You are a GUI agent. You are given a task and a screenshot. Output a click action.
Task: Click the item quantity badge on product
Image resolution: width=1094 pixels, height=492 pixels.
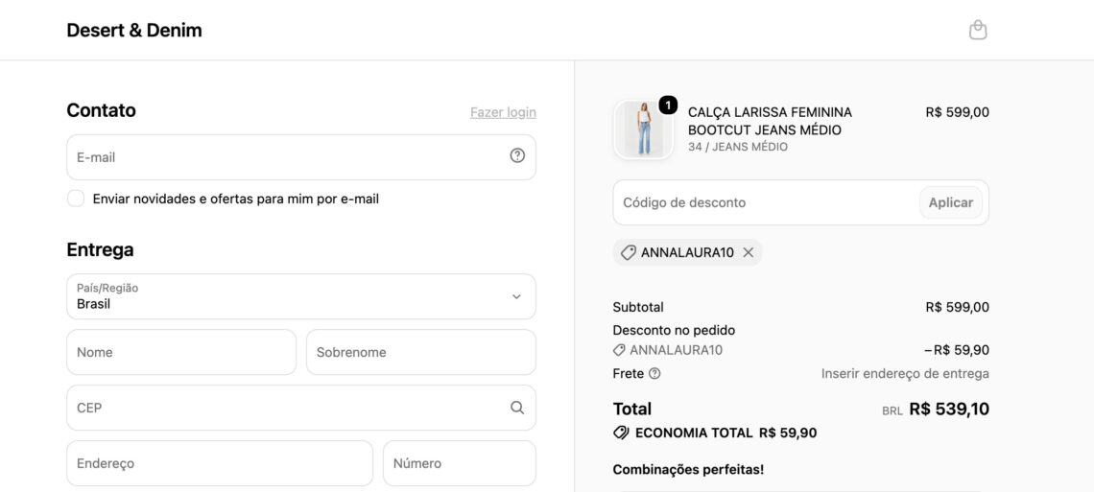(668, 105)
